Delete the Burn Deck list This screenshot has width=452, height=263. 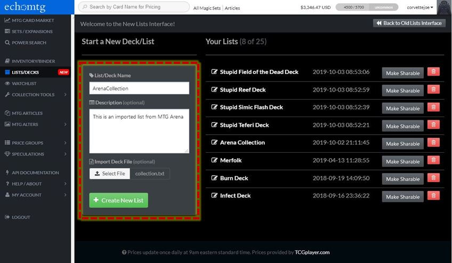[x=433, y=178]
